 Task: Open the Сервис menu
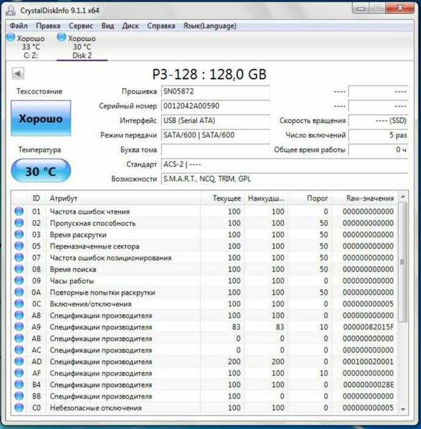[81, 26]
